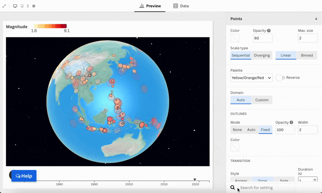Set outline mode to None

point(237,130)
